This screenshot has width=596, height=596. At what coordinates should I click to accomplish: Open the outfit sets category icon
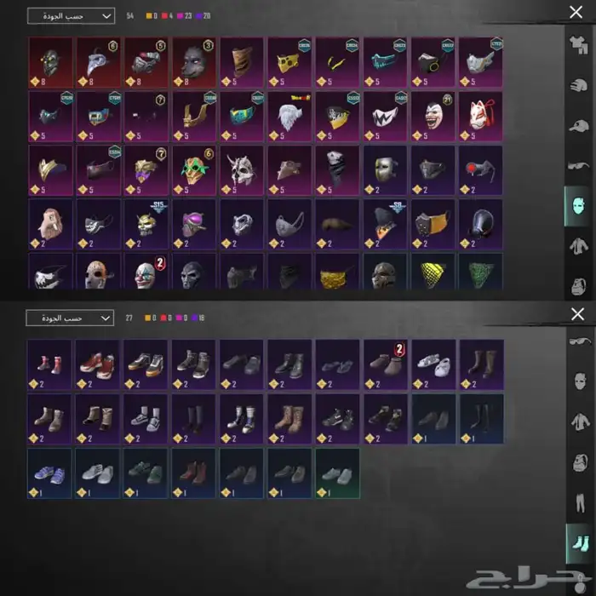pyautogui.click(x=578, y=45)
